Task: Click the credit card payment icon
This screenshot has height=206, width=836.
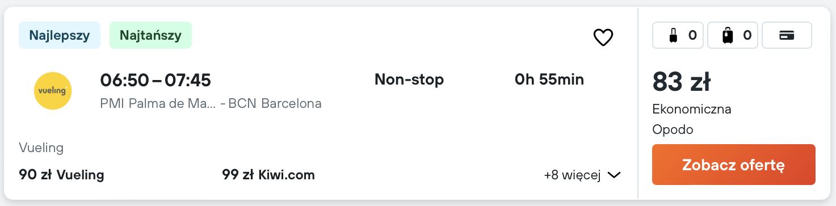Action: pyautogui.click(x=787, y=36)
